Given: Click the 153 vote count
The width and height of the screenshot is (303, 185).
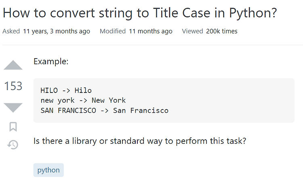Looking at the screenshot, I should coord(13,86).
